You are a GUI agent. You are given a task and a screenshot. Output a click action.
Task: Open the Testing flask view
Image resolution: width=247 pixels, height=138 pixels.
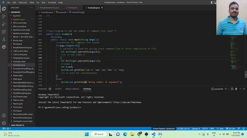coord(4,39)
